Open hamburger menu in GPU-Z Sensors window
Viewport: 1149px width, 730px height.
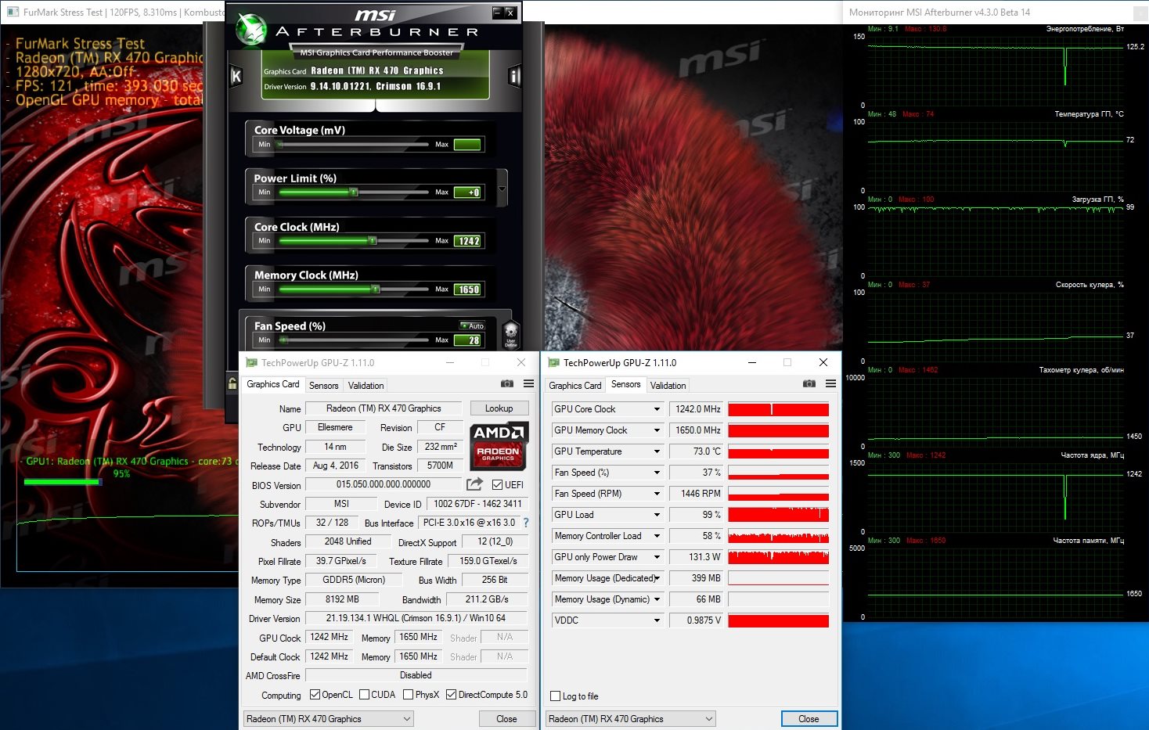pos(830,383)
